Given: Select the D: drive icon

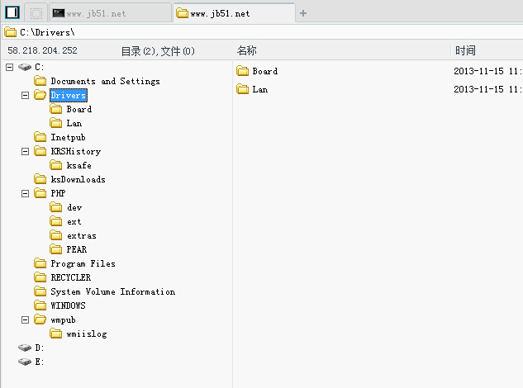Looking at the screenshot, I should [x=25, y=348].
